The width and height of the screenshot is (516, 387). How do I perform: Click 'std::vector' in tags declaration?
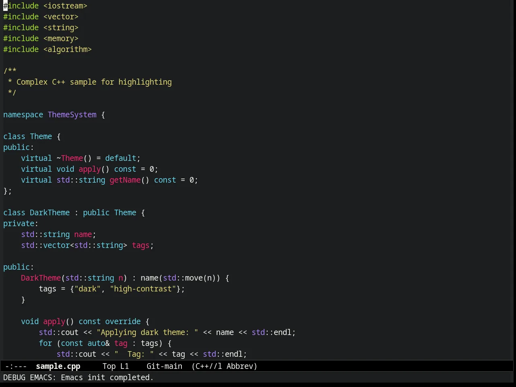(x=45, y=245)
